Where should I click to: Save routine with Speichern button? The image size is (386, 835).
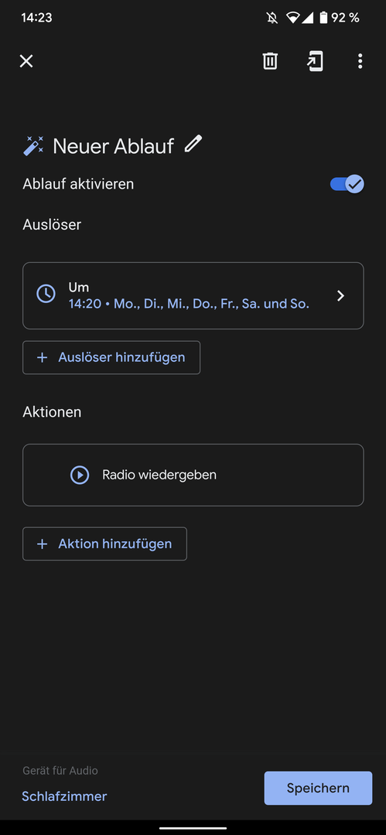click(x=318, y=788)
